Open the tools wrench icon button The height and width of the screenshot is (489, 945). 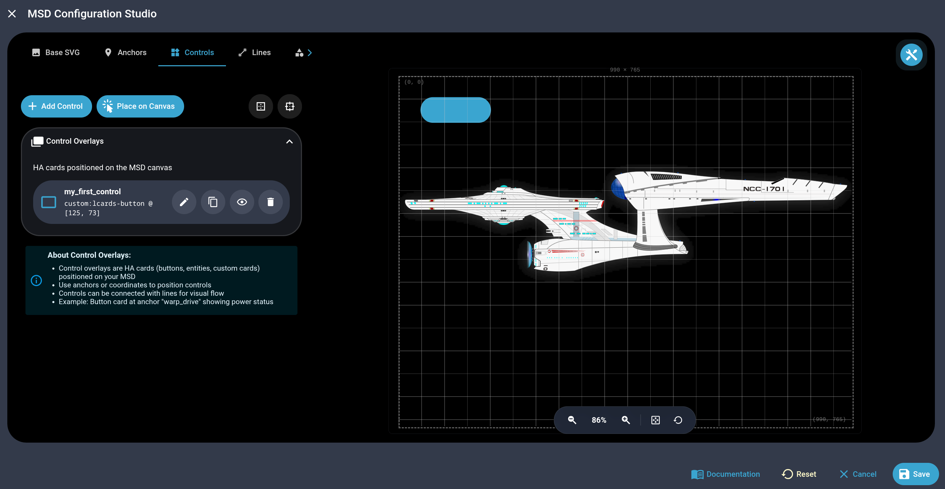click(x=911, y=55)
